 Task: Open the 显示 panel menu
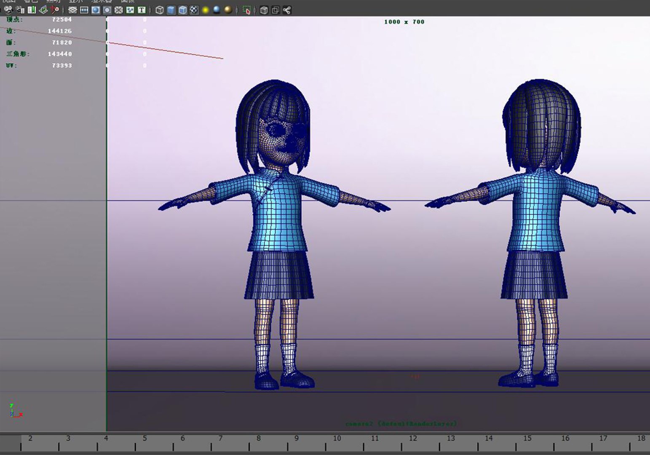[x=76, y=1]
